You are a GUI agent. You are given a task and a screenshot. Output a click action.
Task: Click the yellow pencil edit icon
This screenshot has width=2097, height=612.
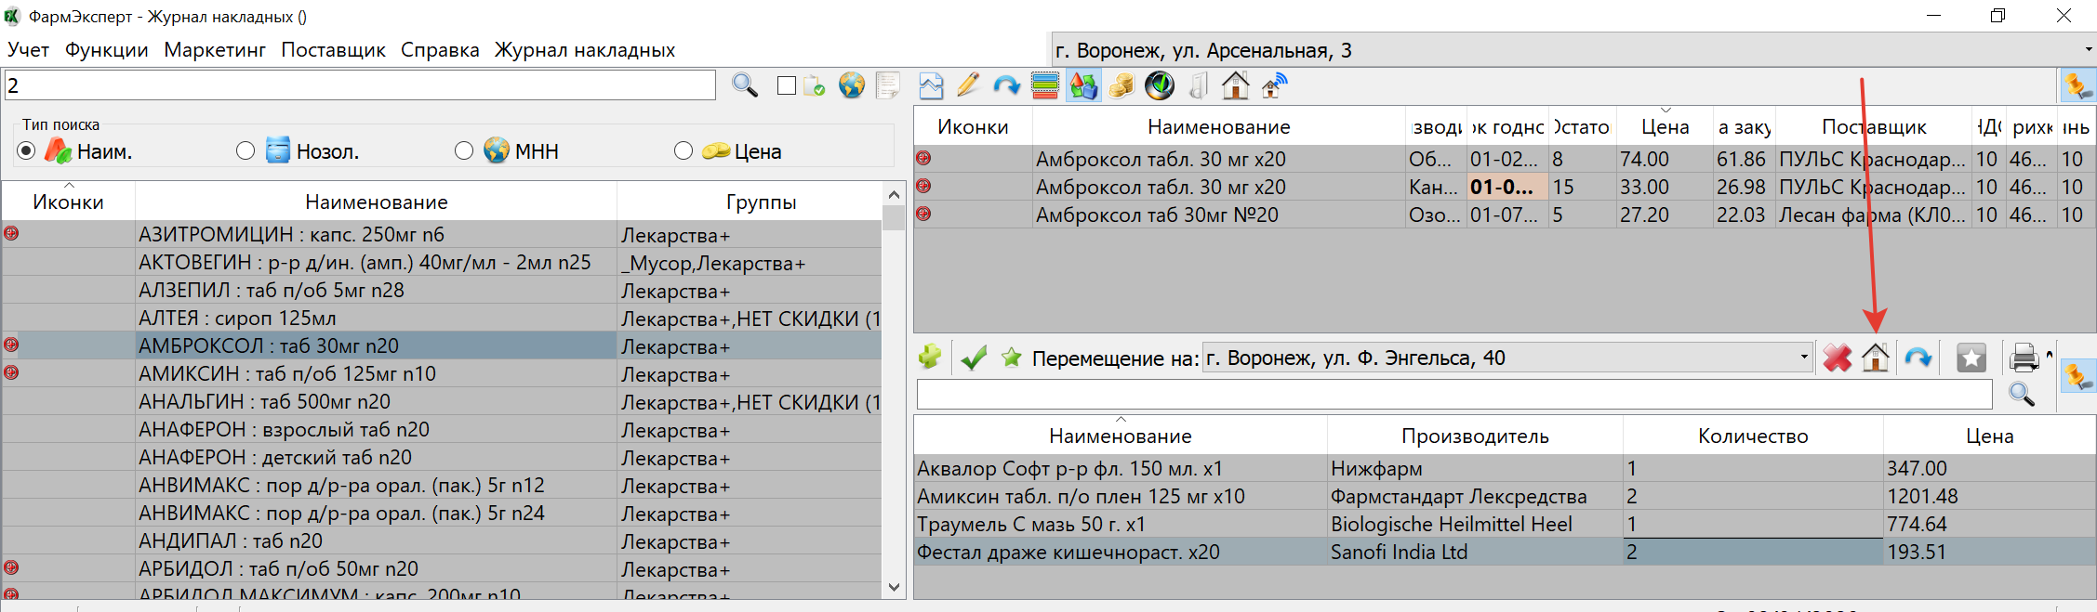[968, 86]
